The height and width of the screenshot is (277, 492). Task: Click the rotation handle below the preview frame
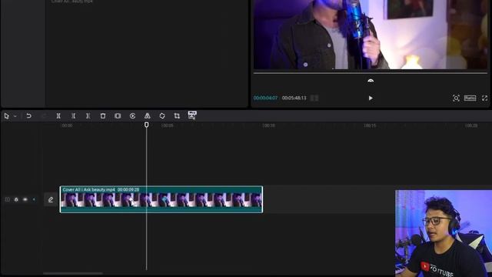(x=371, y=81)
